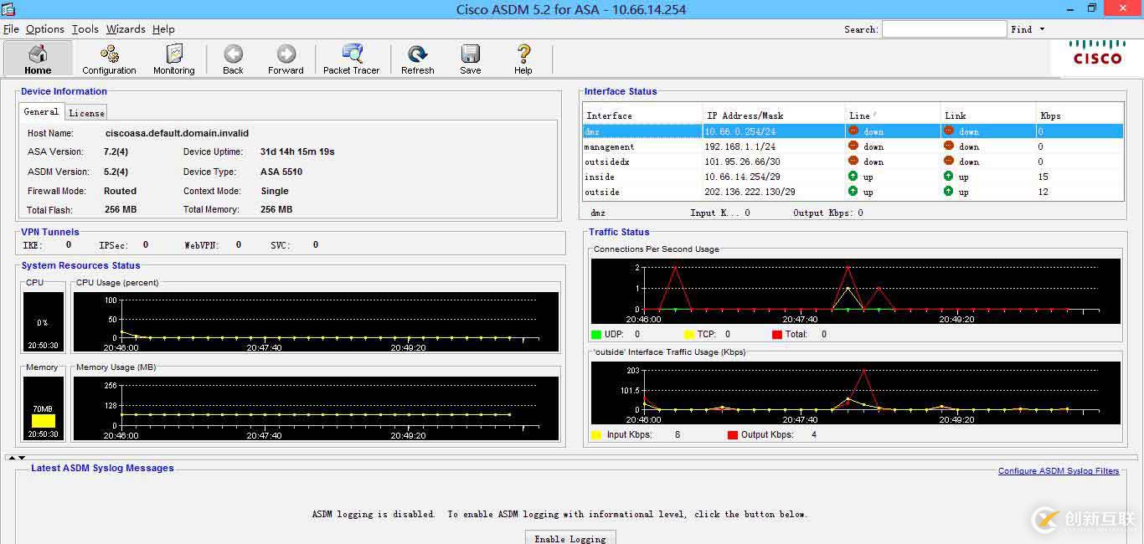Click the Back arrow icon
Image resolution: width=1144 pixels, height=544 pixels.
click(x=233, y=59)
